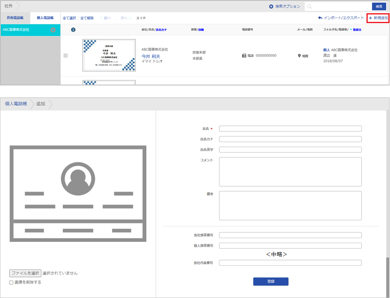The height and width of the screenshot is (298, 390).
Task: Go to next page 次へ
Action: [x=126, y=18]
